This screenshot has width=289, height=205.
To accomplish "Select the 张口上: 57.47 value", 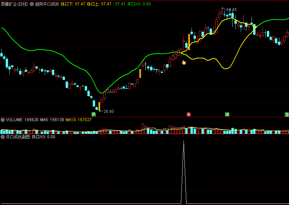I will point(99,4).
